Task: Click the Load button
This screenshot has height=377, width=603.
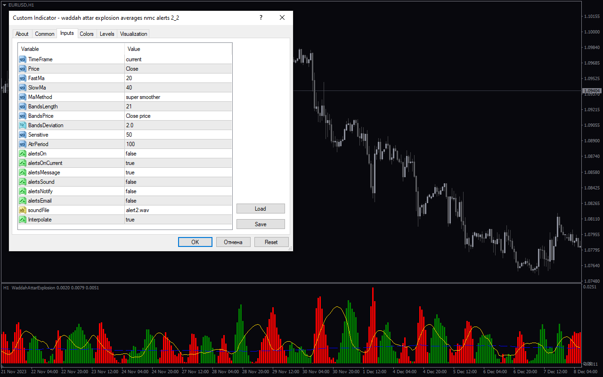Action: click(x=261, y=209)
